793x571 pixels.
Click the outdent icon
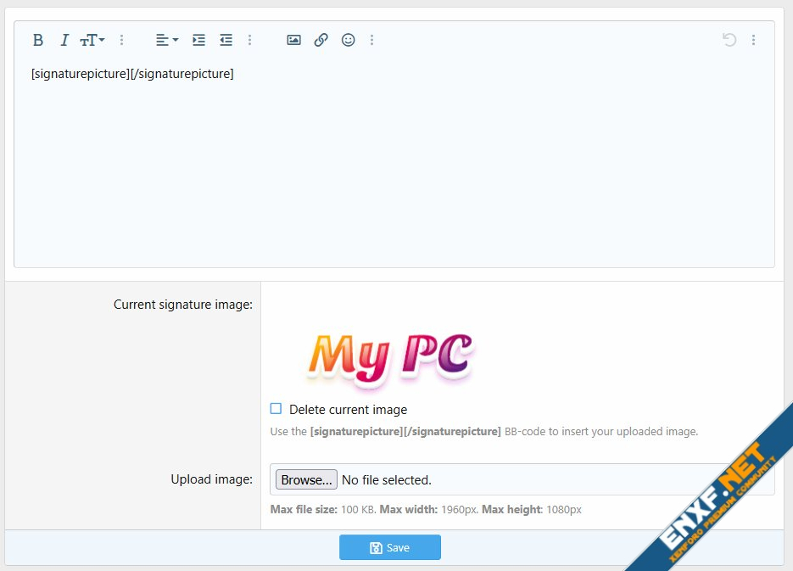point(226,40)
